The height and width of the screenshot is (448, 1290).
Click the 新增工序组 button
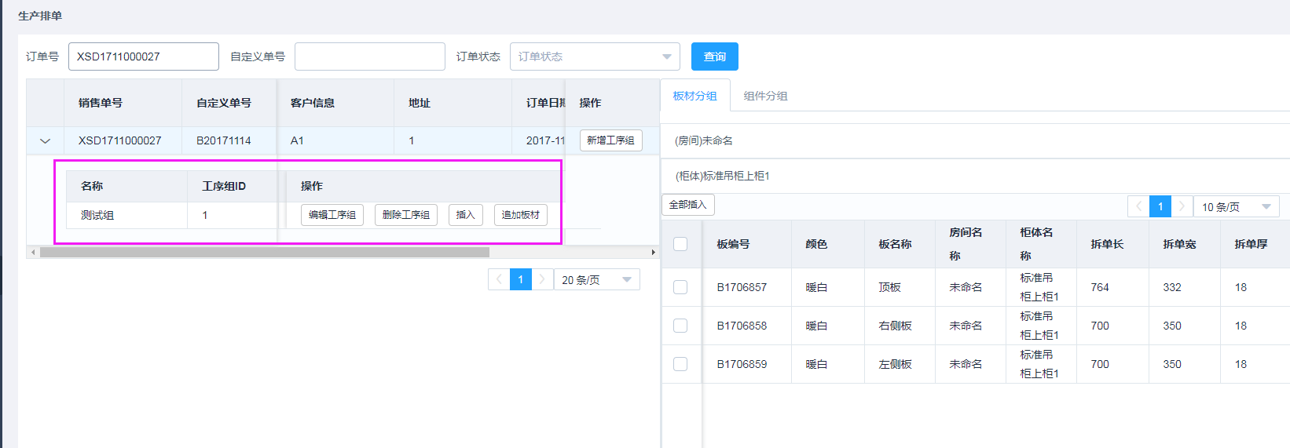(x=610, y=140)
